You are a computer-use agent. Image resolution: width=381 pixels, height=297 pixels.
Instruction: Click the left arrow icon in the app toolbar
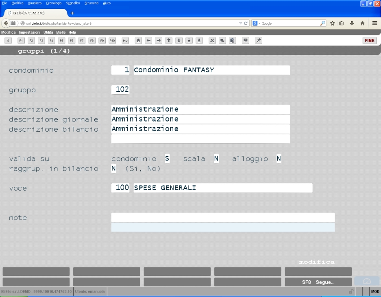coord(148,41)
